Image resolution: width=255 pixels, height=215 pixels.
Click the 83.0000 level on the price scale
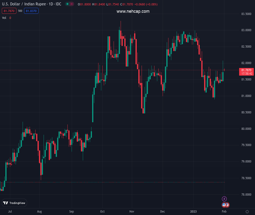coord(246,30)
